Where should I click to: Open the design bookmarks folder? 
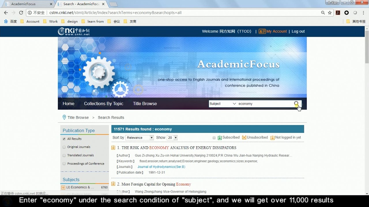click(x=69, y=21)
